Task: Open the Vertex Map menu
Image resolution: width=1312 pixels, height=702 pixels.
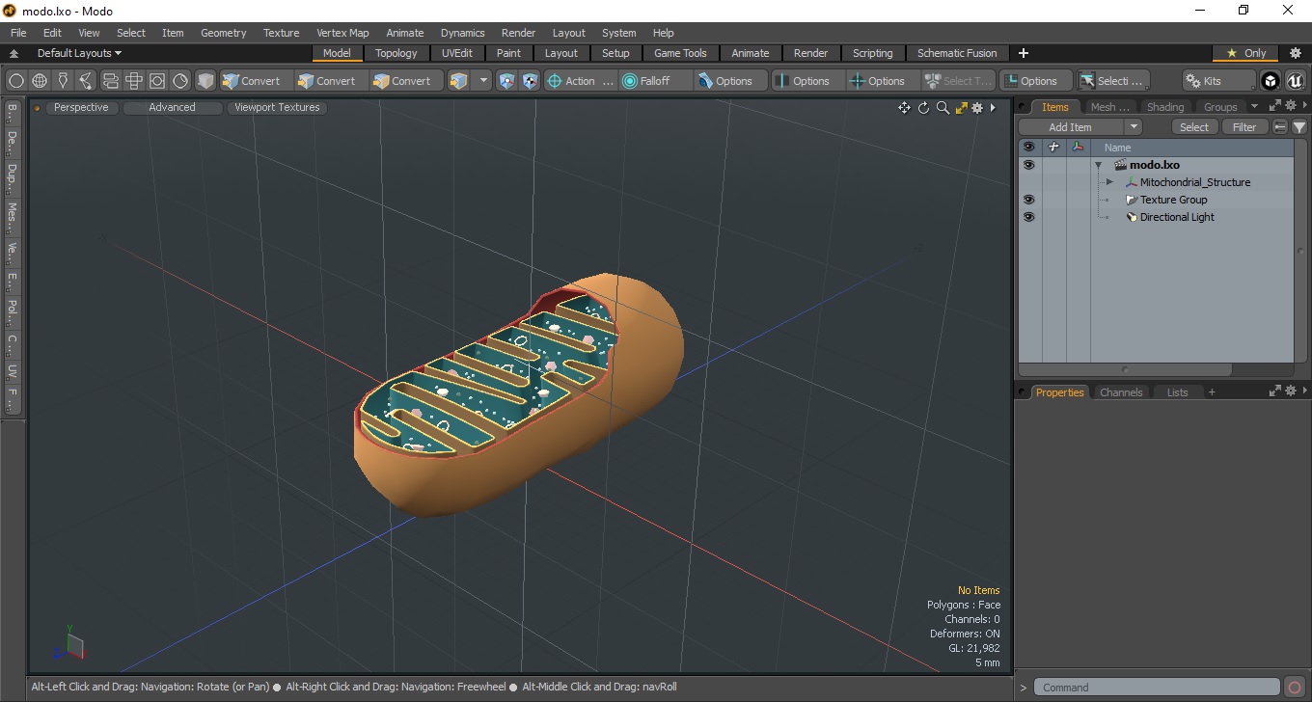Action: (x=342, y=33)
